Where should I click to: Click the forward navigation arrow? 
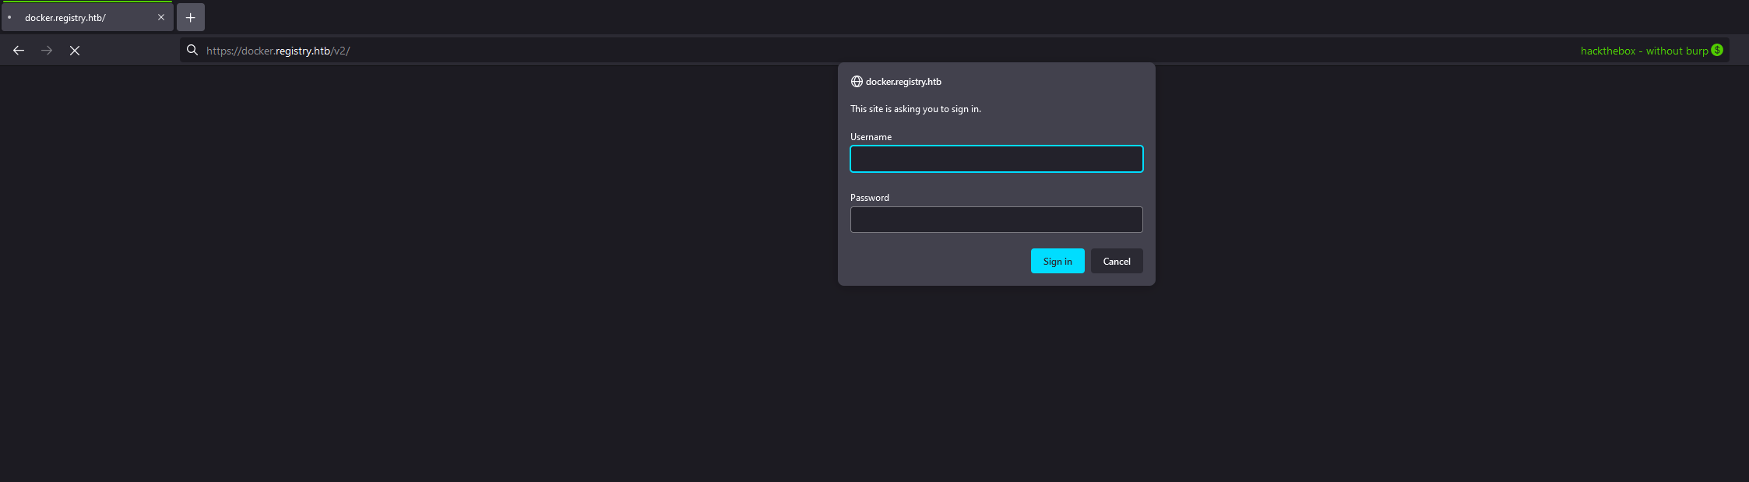tap(47, 51)
